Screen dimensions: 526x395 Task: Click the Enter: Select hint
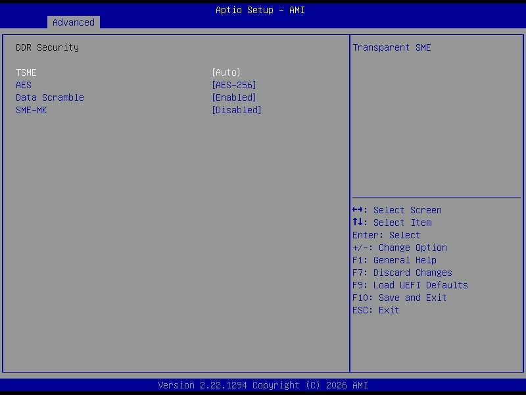386,235
